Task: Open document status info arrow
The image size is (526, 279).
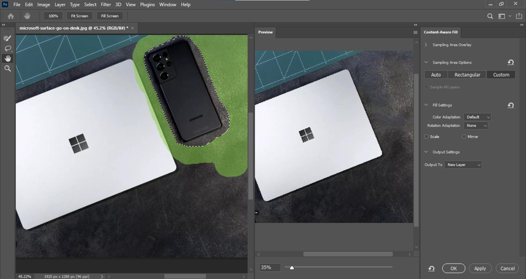Action: coord(102,277)
